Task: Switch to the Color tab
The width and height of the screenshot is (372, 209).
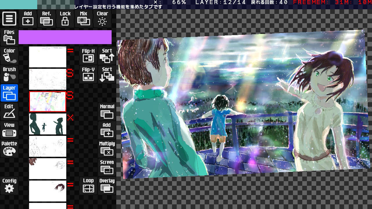Action: coord(9,56)
